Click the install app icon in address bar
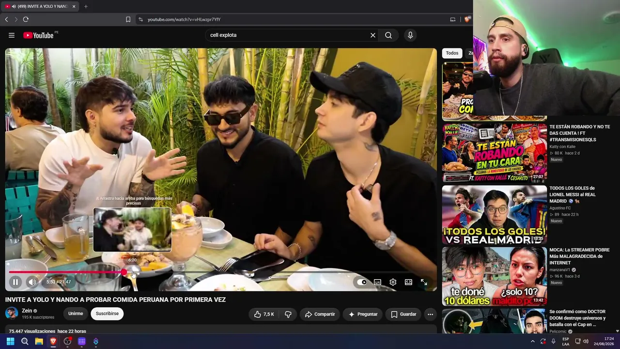Image resolution: width=620 pixels, height=349 pixels. [453, 19]
